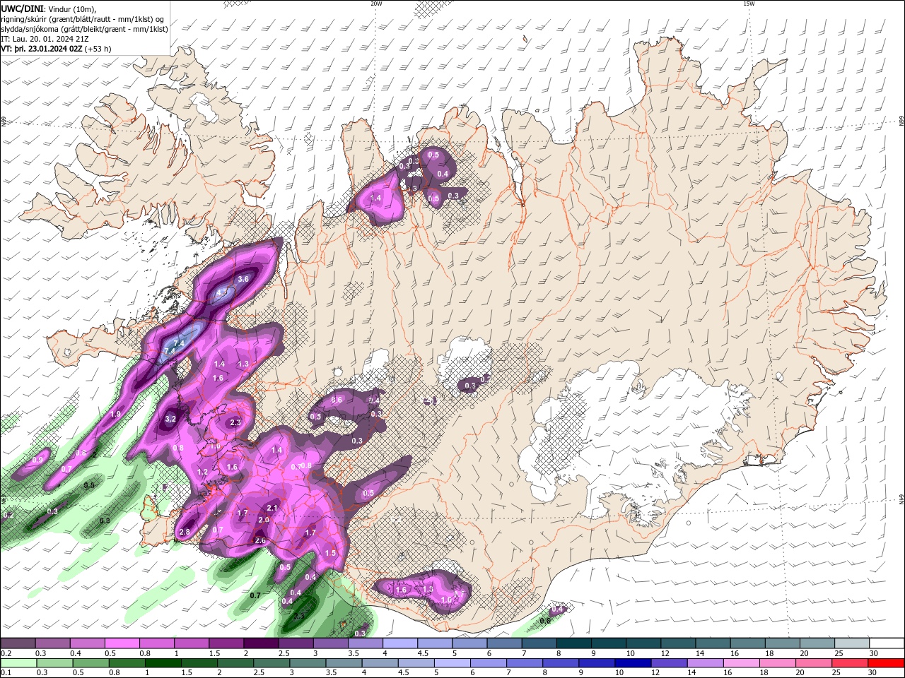This screenshot has height=678, width=905.
Task: Click the 1.5 snowfall value on the map
Action: click(330, 554)
